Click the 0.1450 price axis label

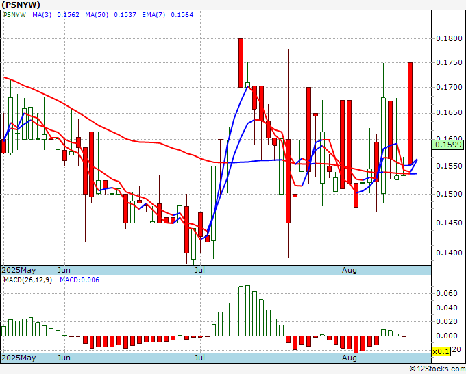point(449,223)
